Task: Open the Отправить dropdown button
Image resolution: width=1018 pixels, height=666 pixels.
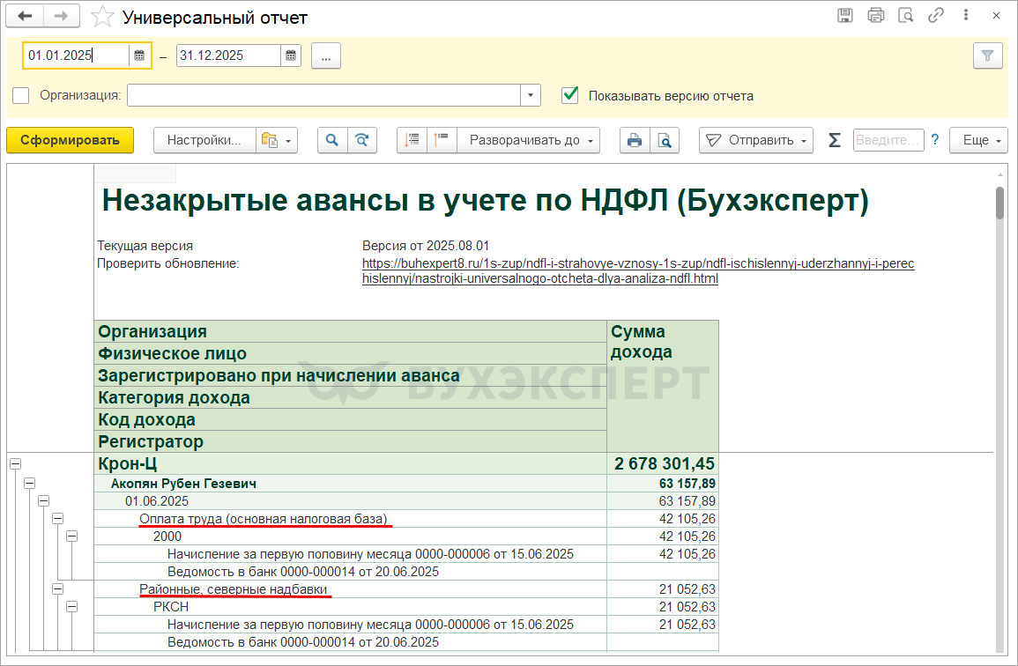Action: 755,140
